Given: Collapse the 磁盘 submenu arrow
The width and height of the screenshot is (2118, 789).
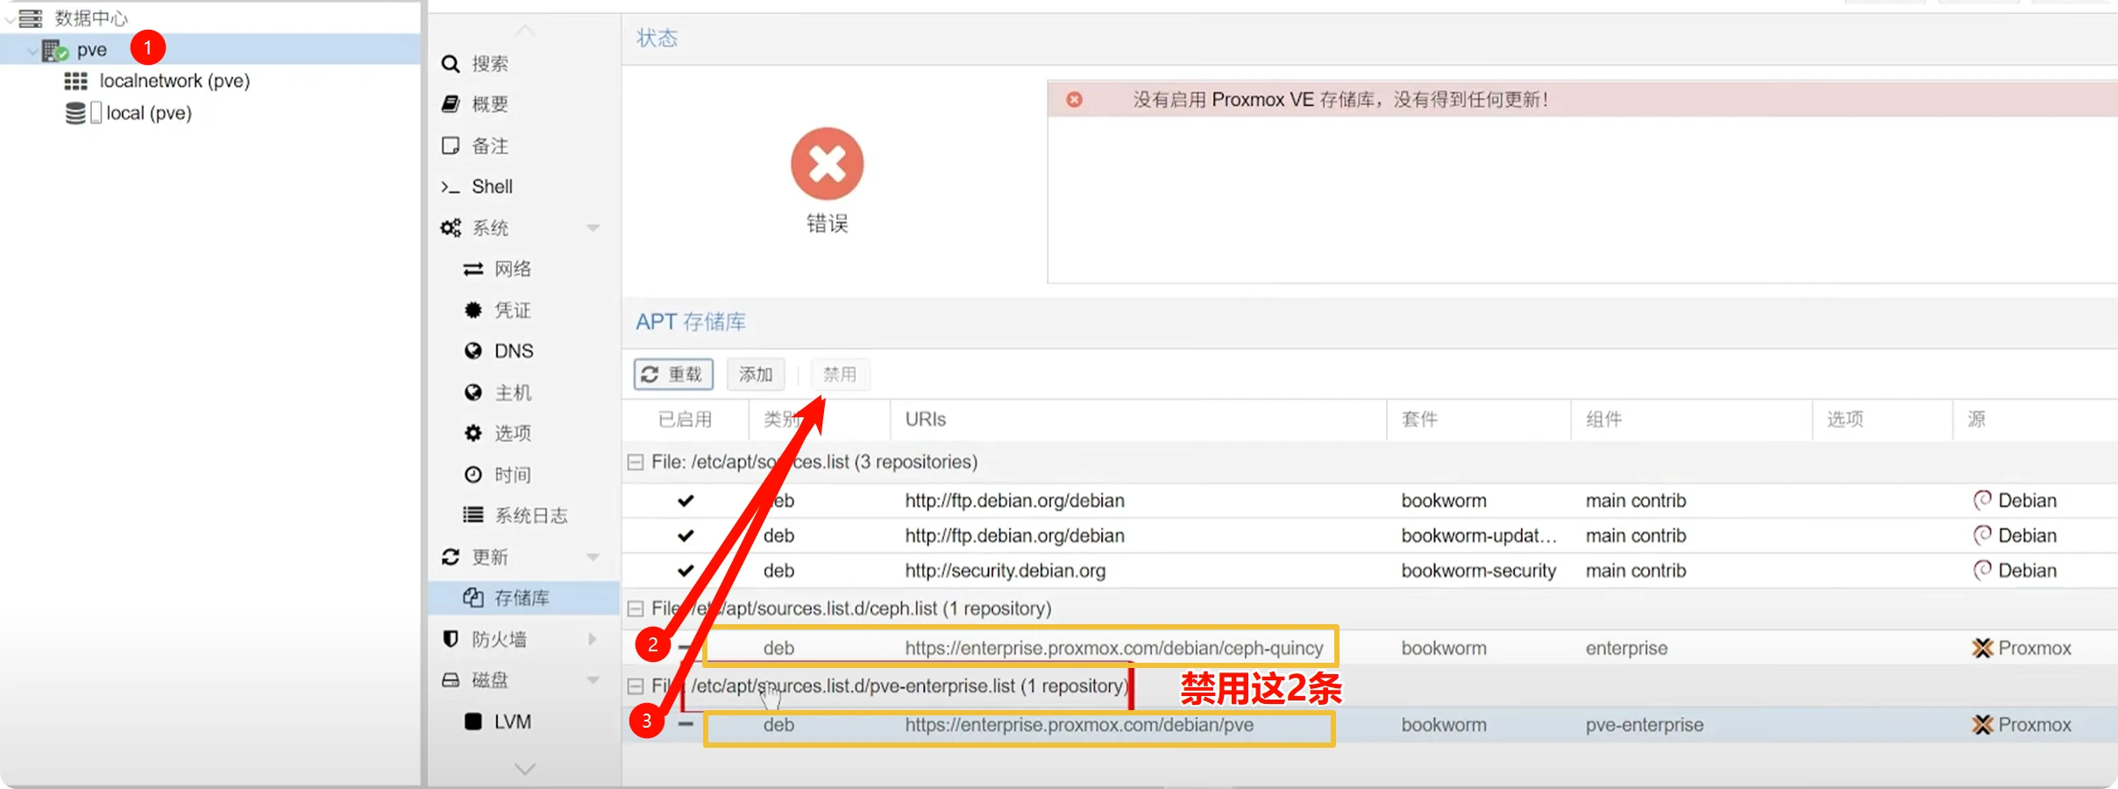Looking at the screenshot, I should pos(593,679).
